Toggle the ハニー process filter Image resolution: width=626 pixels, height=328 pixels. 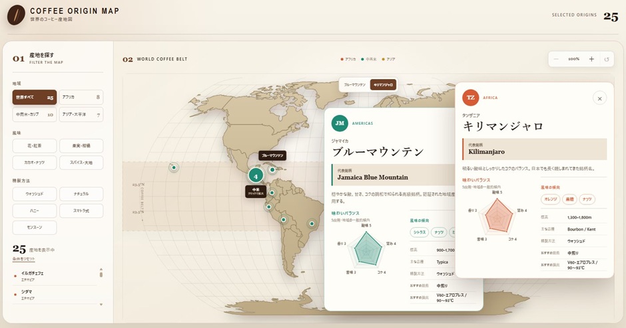(x=35, y=210)
